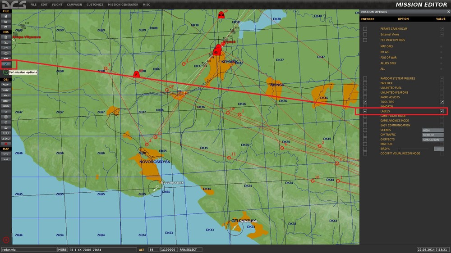Click the 1:100000 map scale field
451x253 pixels.
(169, 249)
